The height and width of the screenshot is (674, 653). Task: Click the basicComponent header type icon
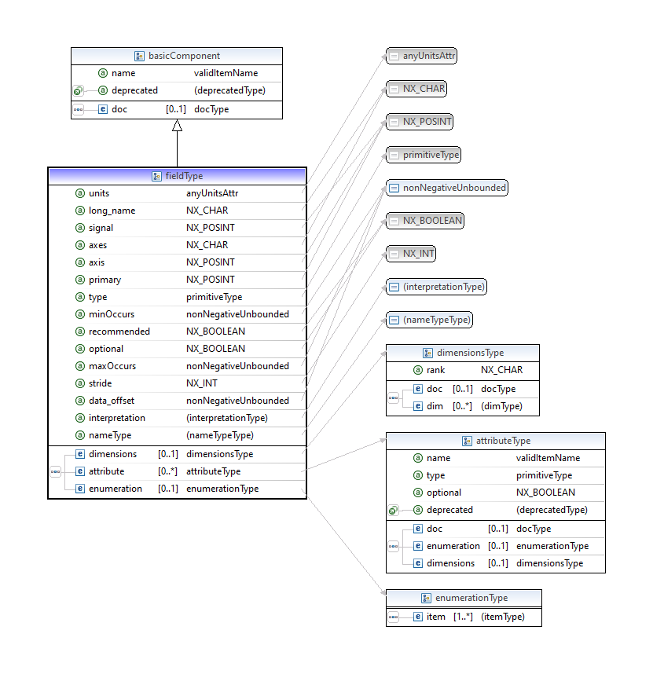click(x=139, y=56)
